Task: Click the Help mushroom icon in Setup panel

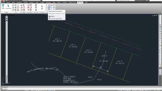Action: pos(3,6)
